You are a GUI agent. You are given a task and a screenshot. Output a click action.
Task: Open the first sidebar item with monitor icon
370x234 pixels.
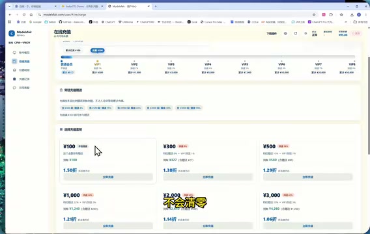(21, 53)
